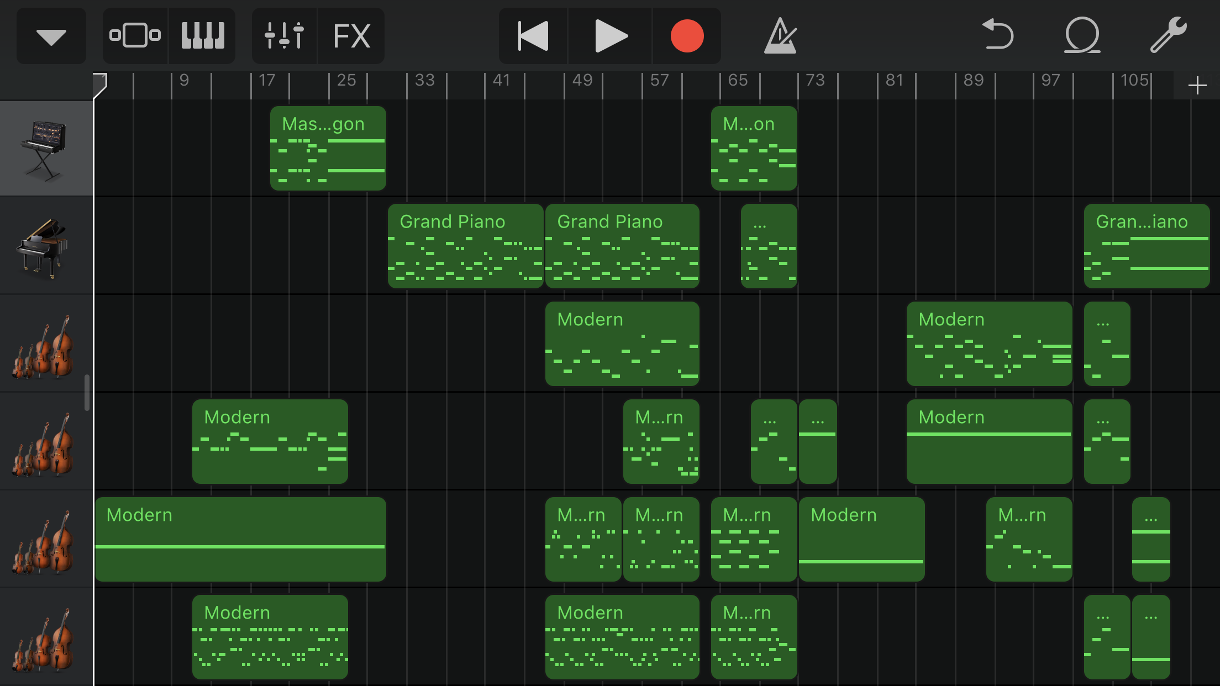The width and height of the screenshot is (1220, 686).
Task: Select Modern region on bottom track at bar 49
Action: click(x=622, y=637)
